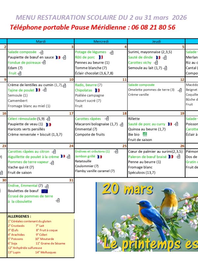Click allergen entry Fruit à coque
198x264 pixels.
47,230
